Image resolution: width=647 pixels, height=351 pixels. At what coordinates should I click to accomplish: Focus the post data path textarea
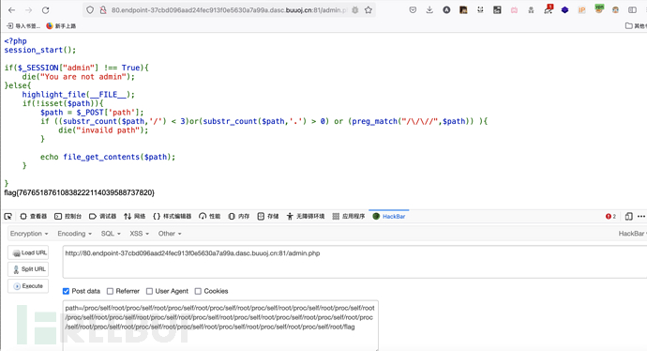click(x=220, y=326)
